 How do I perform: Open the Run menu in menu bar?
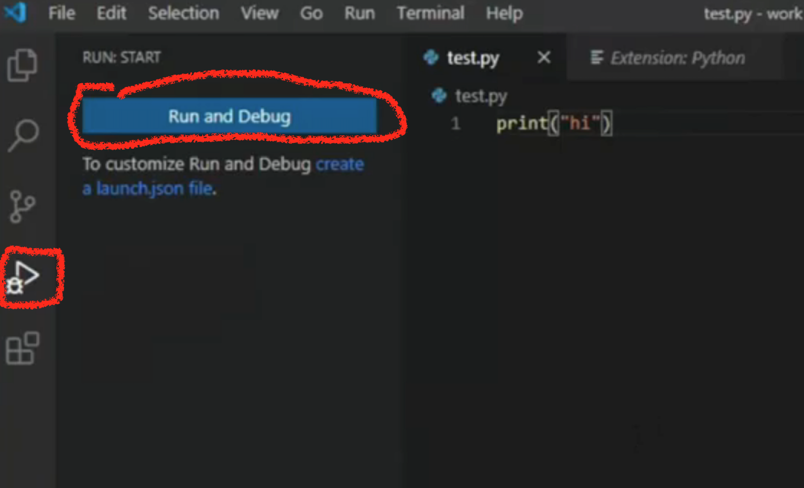coord(360,13)
